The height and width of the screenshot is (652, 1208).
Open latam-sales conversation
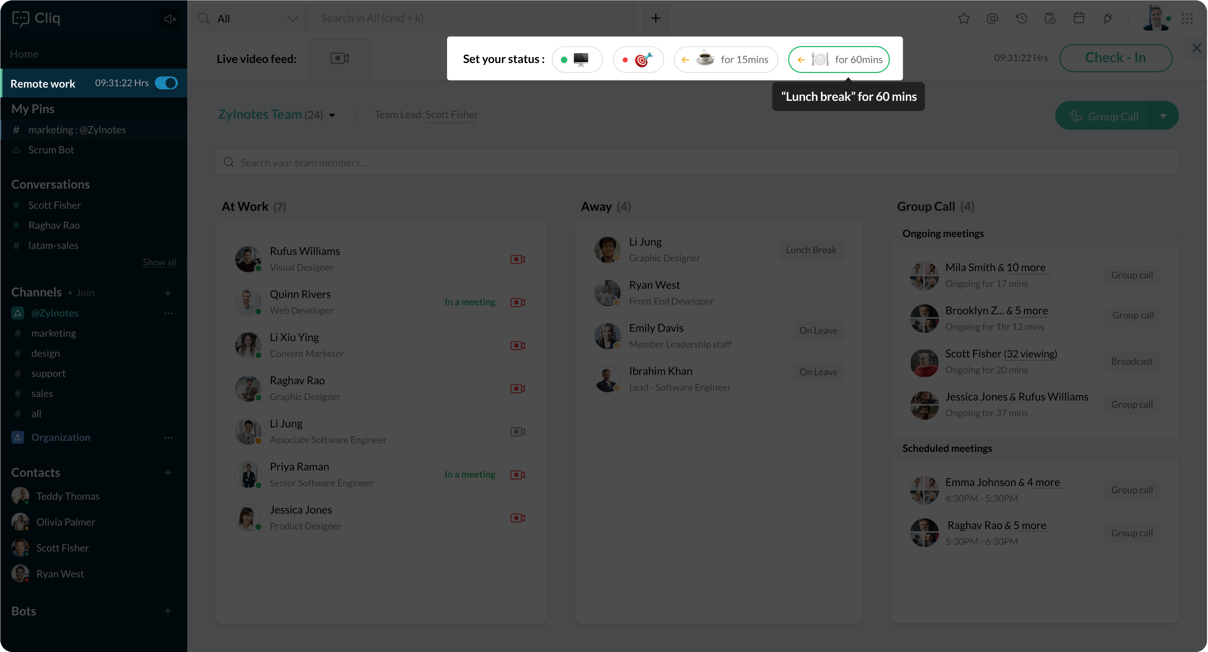tap(53, 245)
